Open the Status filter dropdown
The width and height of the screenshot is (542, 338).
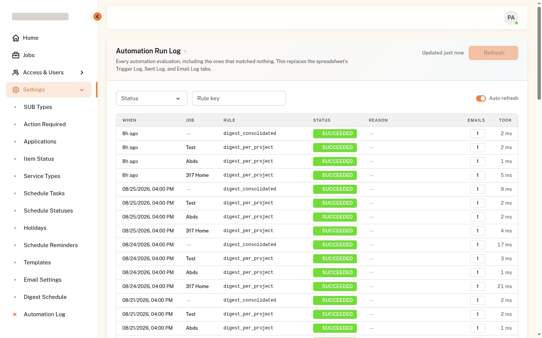tap(152, 98)
